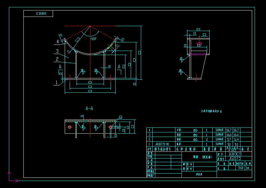Select weight '11.4' in parts list
Screen dimensions: 266x188
(x=236, y=139)
